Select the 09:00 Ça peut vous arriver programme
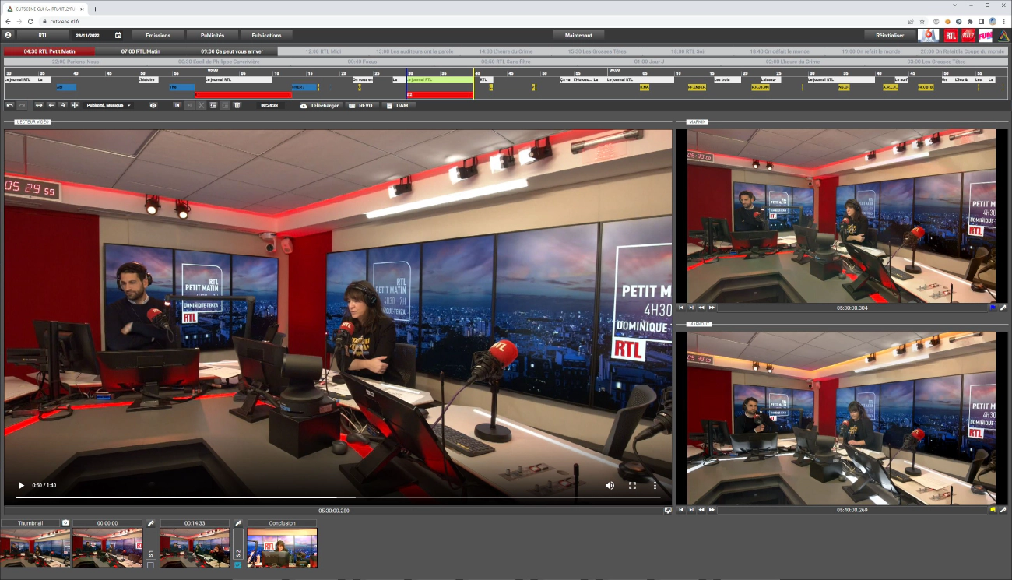The image size is (1012, 580). tap(231, 51)
